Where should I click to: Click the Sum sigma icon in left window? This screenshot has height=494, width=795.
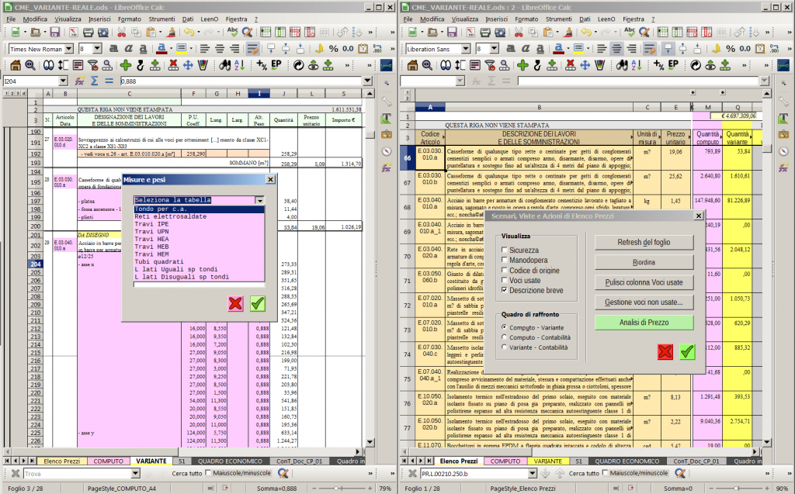[x=94, y=81]
